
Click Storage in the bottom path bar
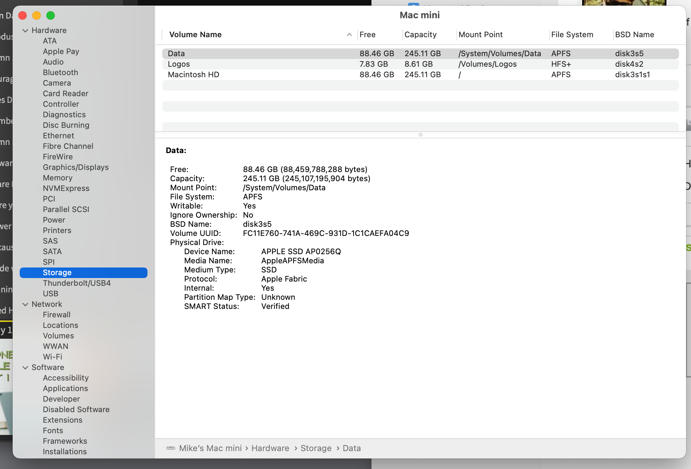coord(316,448)
